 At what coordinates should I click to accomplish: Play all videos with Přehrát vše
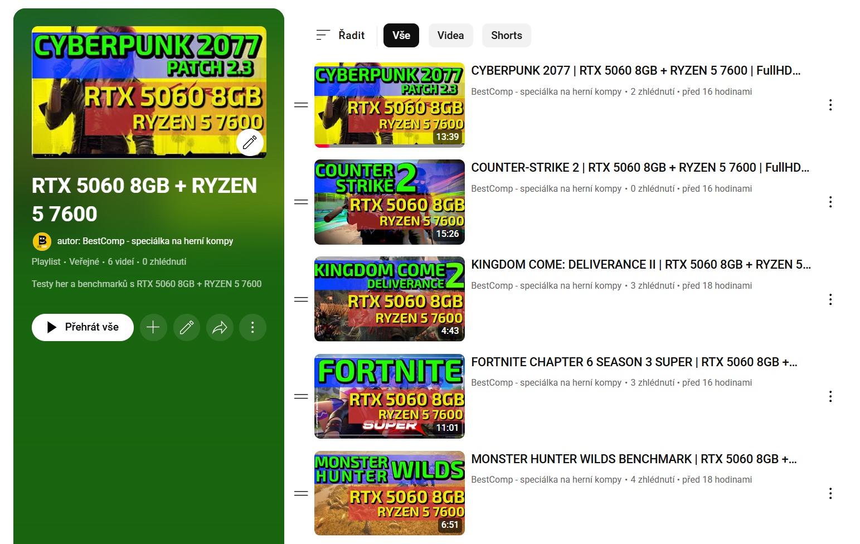(x=82, y=327)
